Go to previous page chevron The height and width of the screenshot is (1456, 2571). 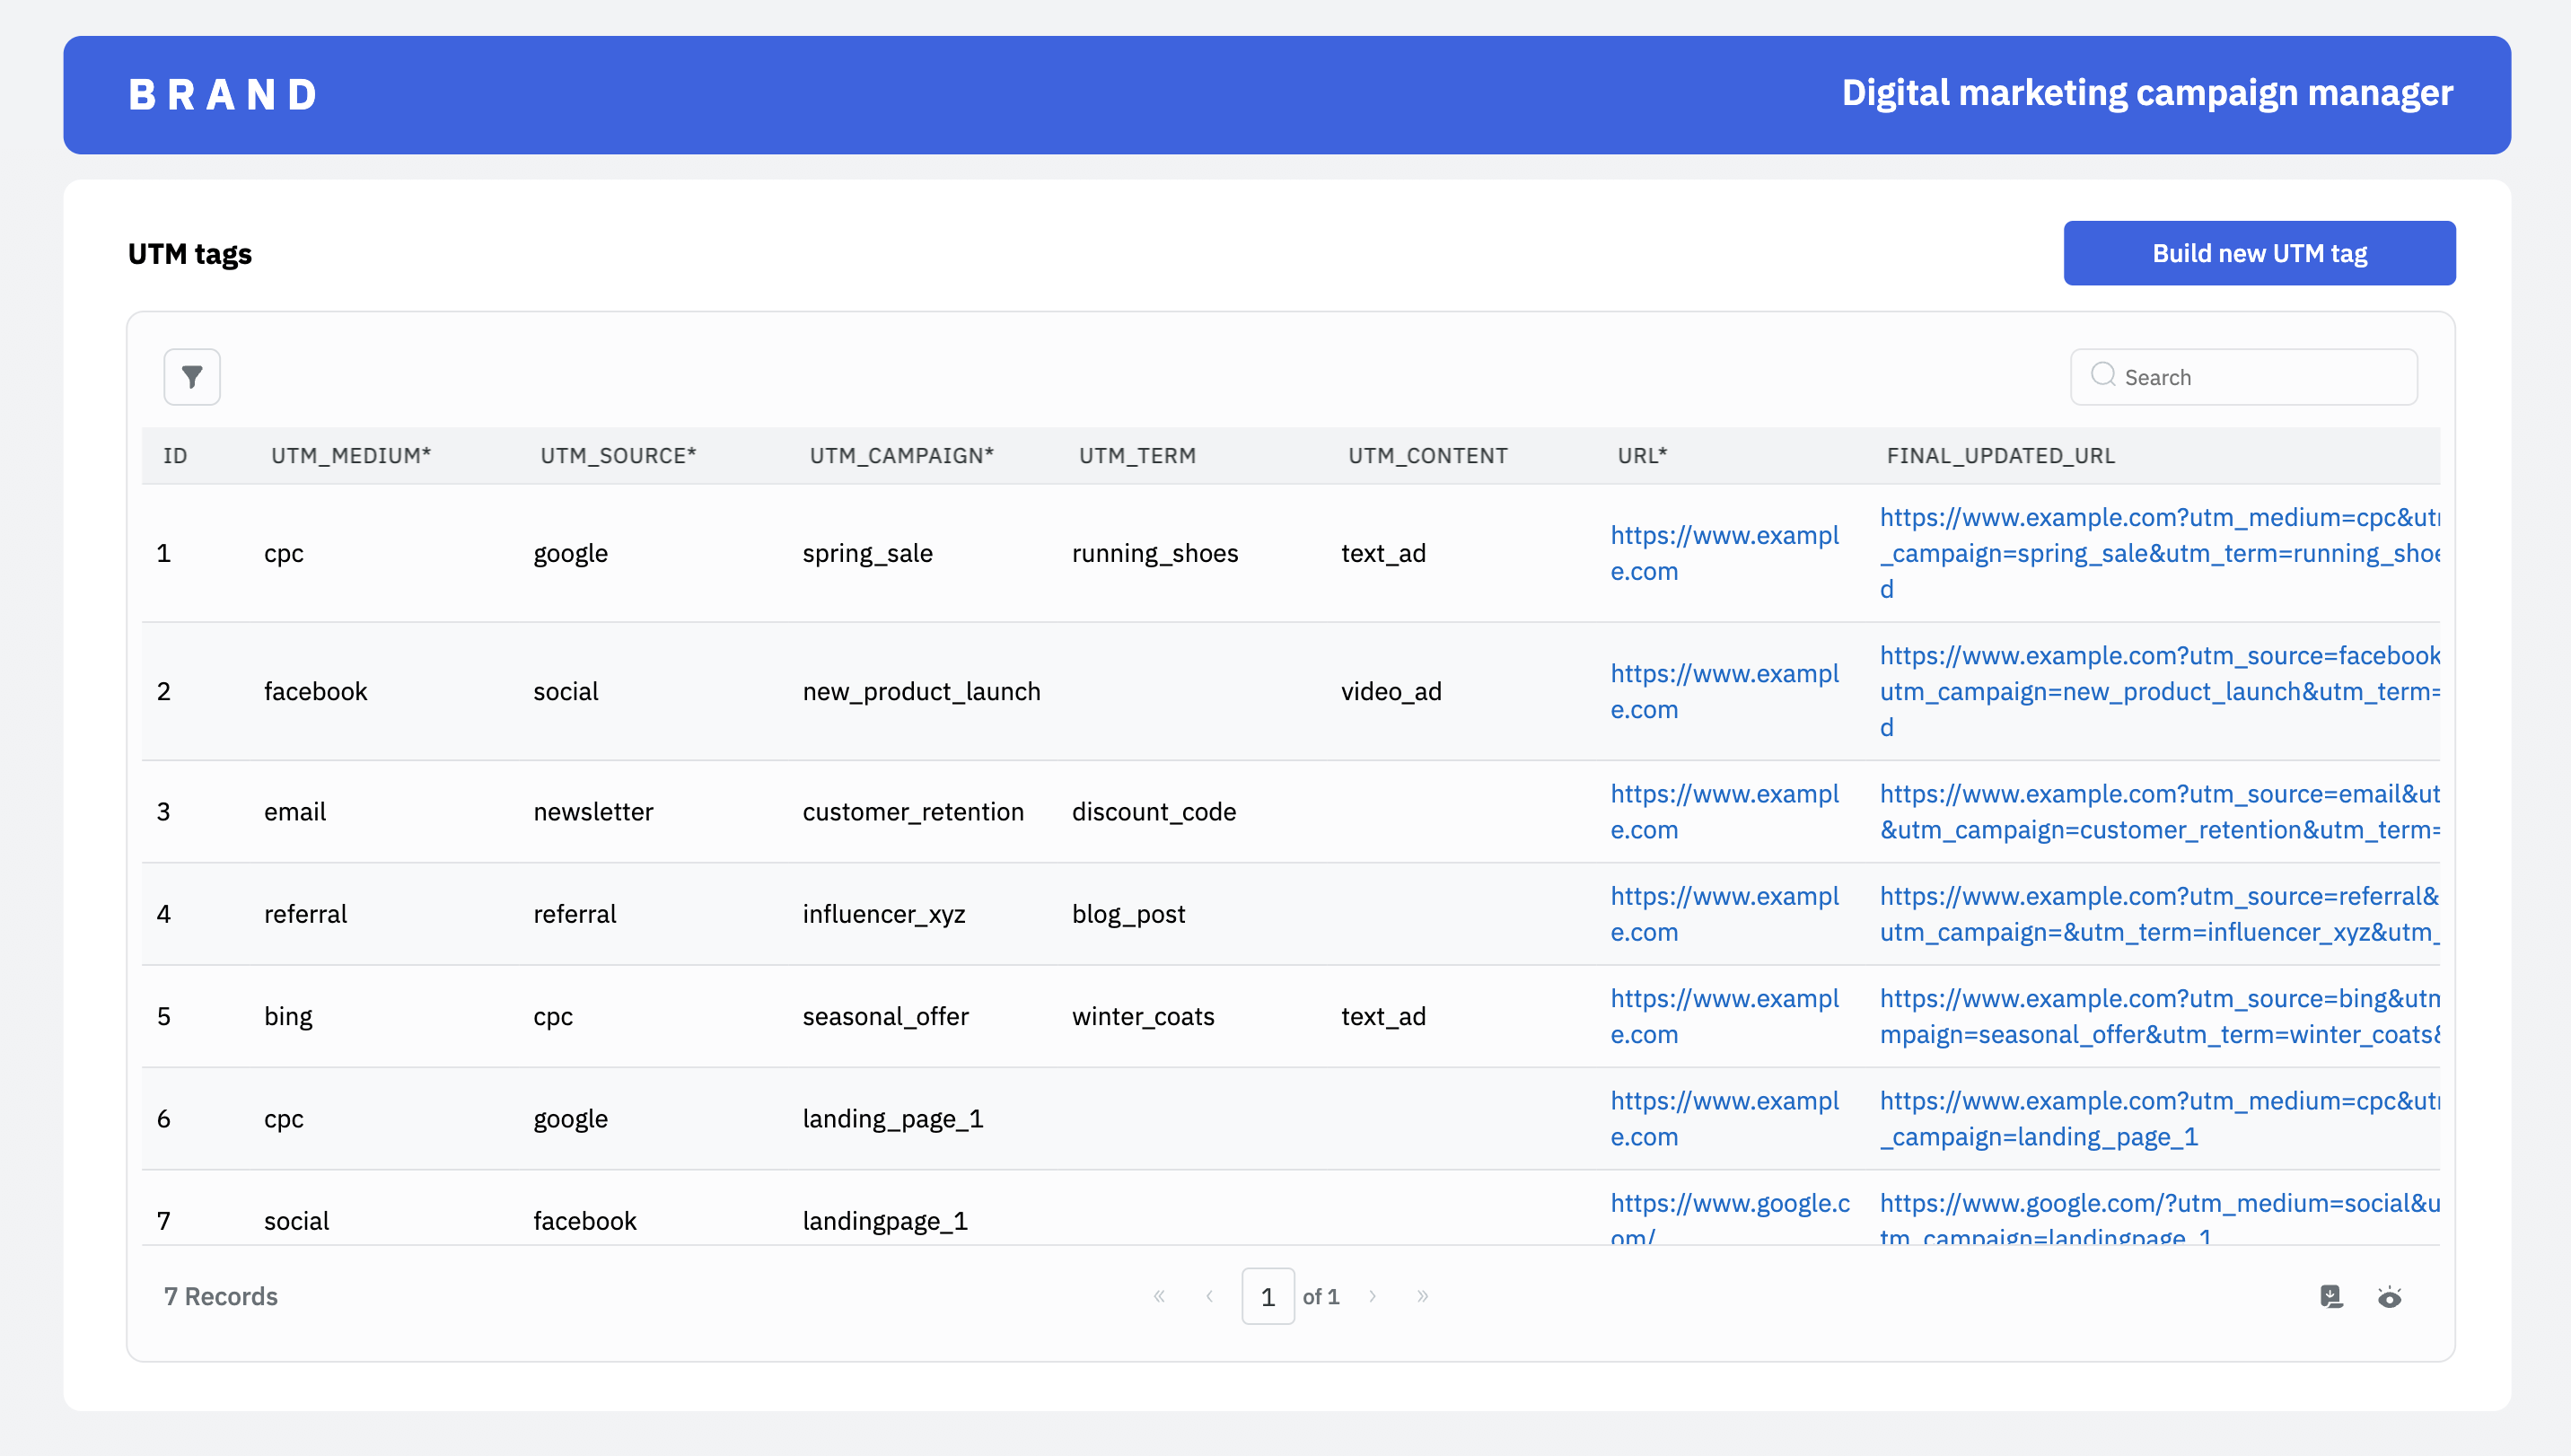1209,1296
